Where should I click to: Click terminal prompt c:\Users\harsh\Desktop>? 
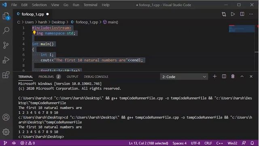[41, 137]
